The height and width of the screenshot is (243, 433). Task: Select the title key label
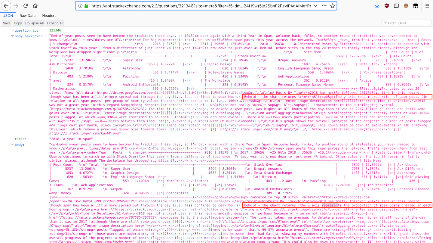tap(21, 139)
